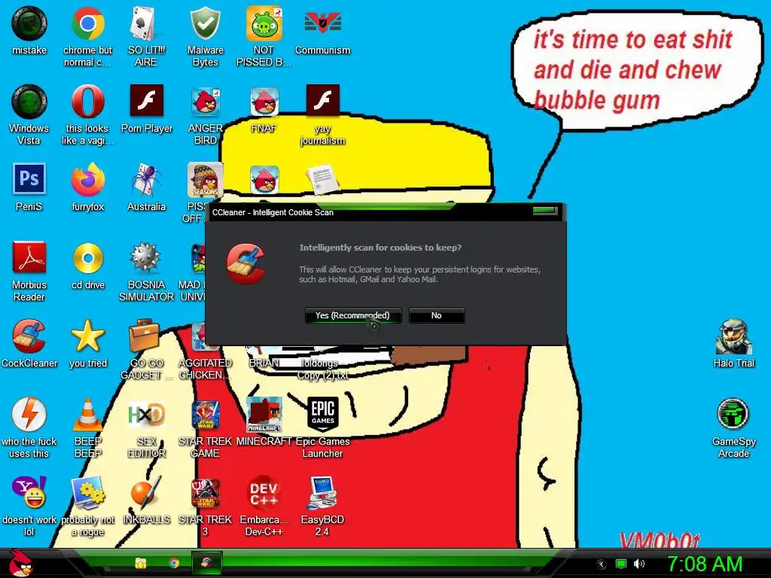Click Yes (Recommended) in CCleaner dialog
Screen dimensions: 771x578
click(353, 315)
